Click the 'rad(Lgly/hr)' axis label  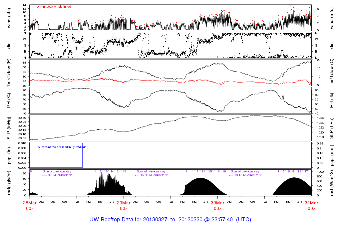(x=9, y=183)
